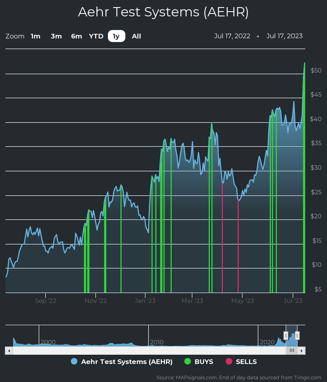
Task: Click the $35 price axis label
Action: 316,143
